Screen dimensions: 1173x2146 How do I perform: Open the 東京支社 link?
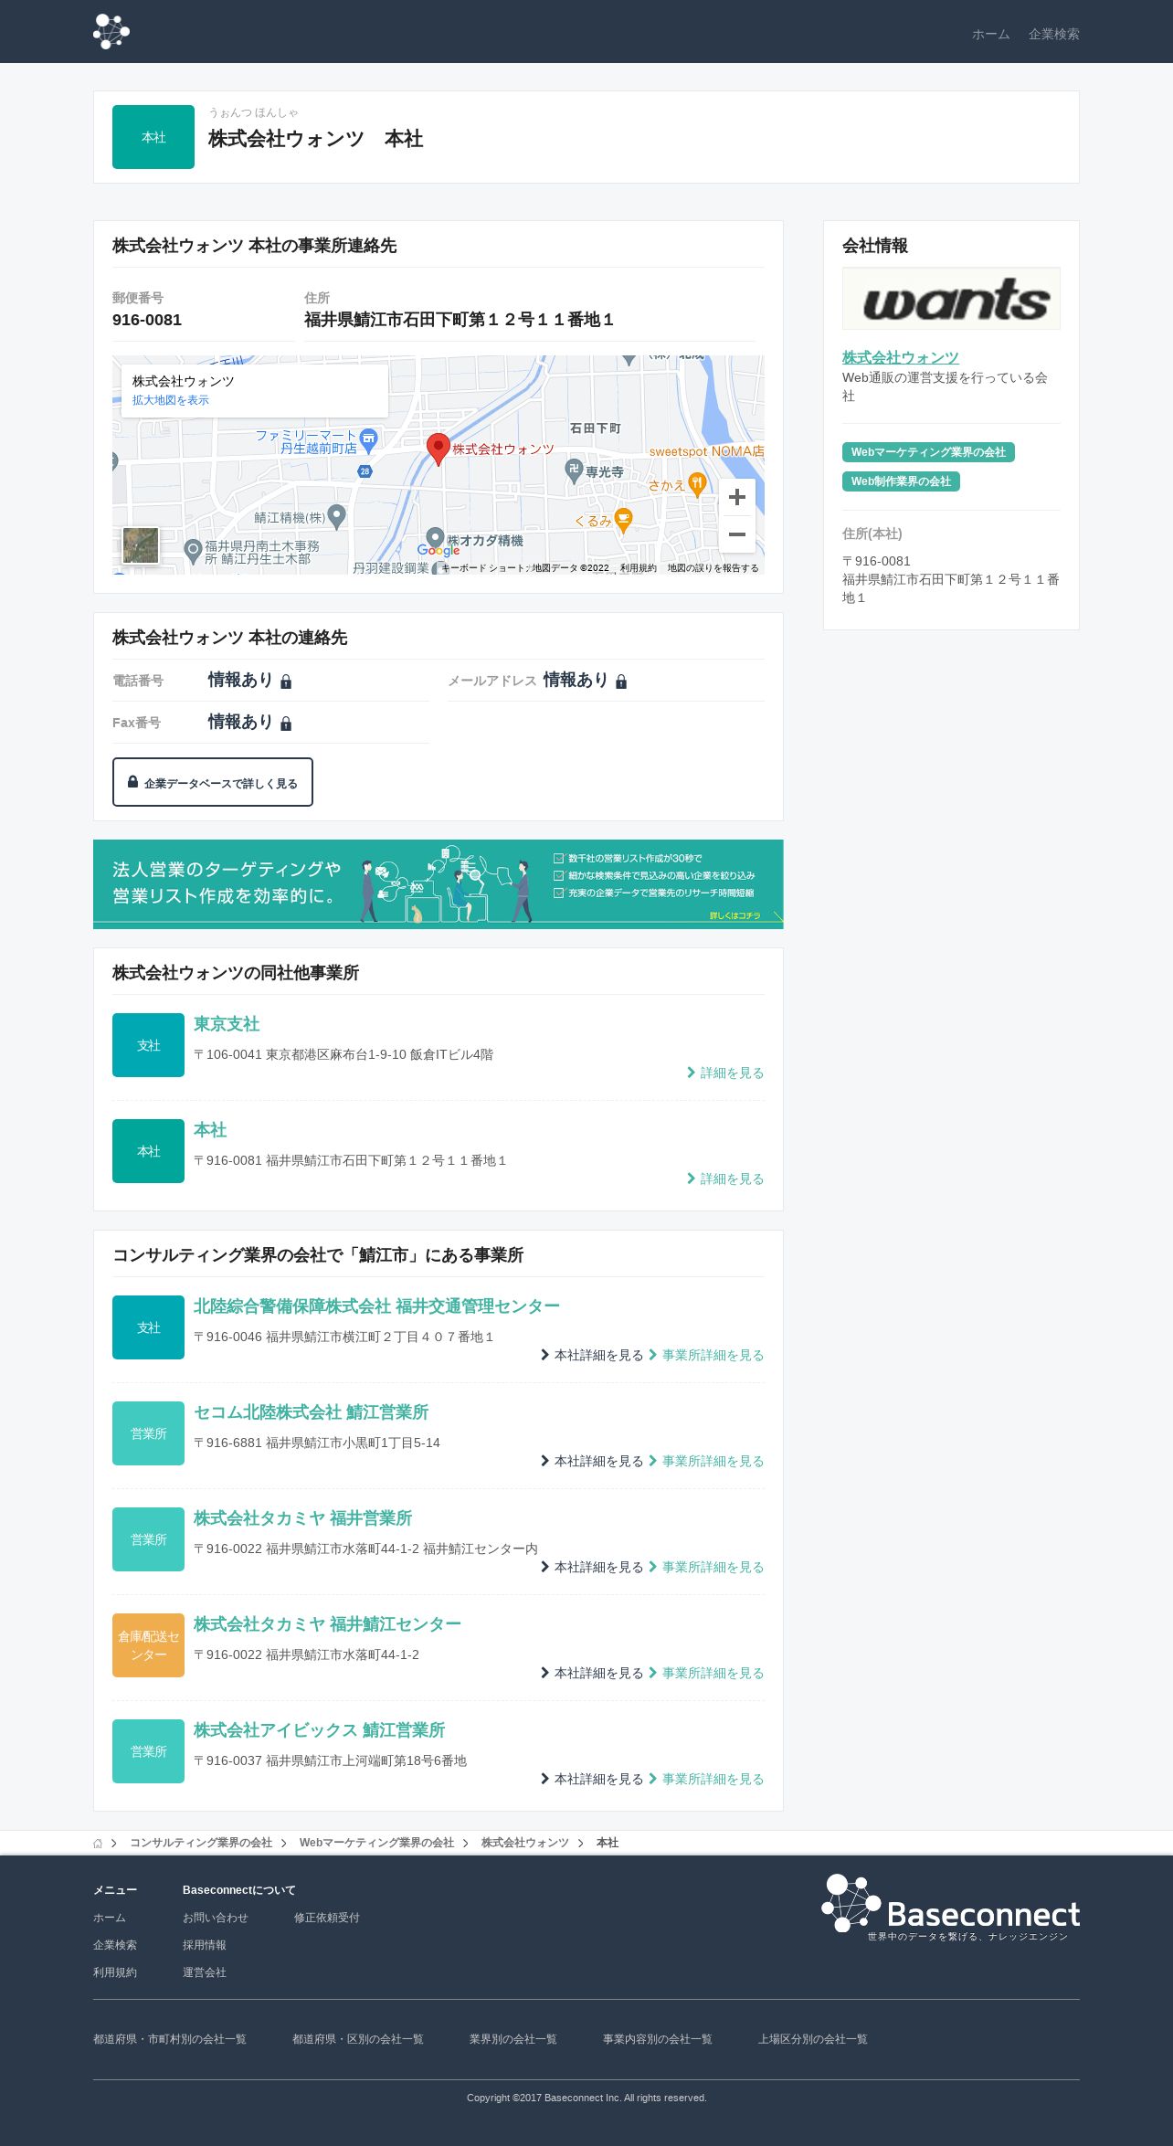point(227,1024)
